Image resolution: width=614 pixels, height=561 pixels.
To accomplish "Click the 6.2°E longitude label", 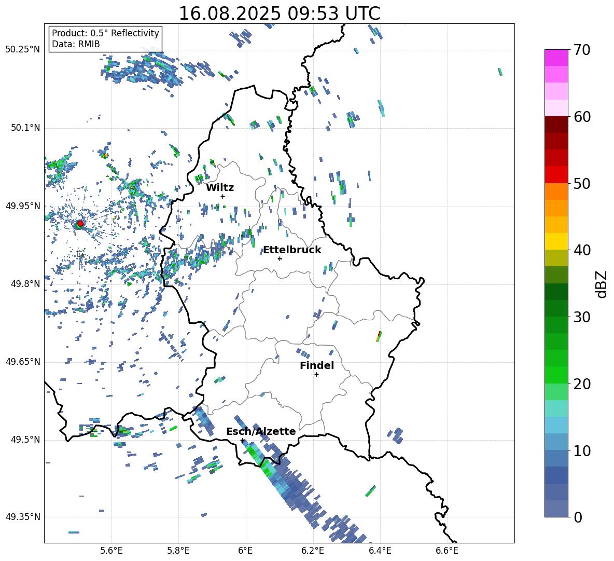I will (313, 551).
